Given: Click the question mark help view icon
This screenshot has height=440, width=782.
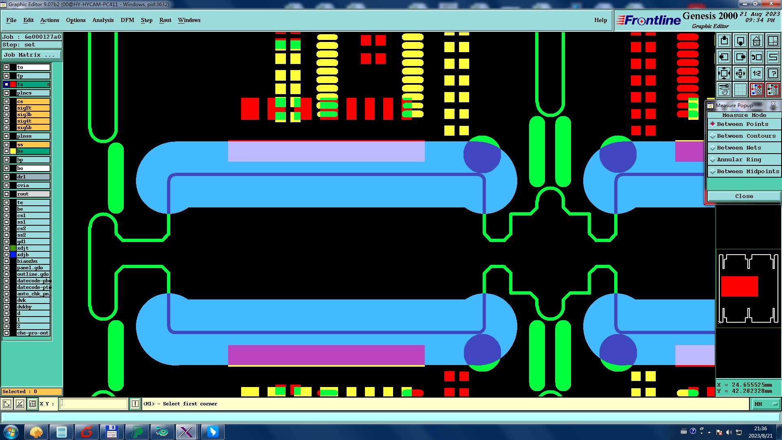Looking at the screenshot, I should click(773, 73).
